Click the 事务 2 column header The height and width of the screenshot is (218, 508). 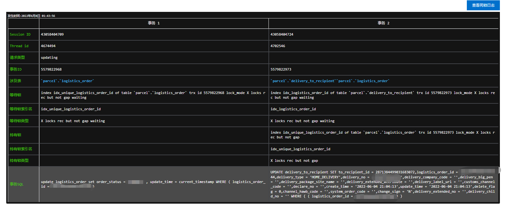[x=383, y=23]
